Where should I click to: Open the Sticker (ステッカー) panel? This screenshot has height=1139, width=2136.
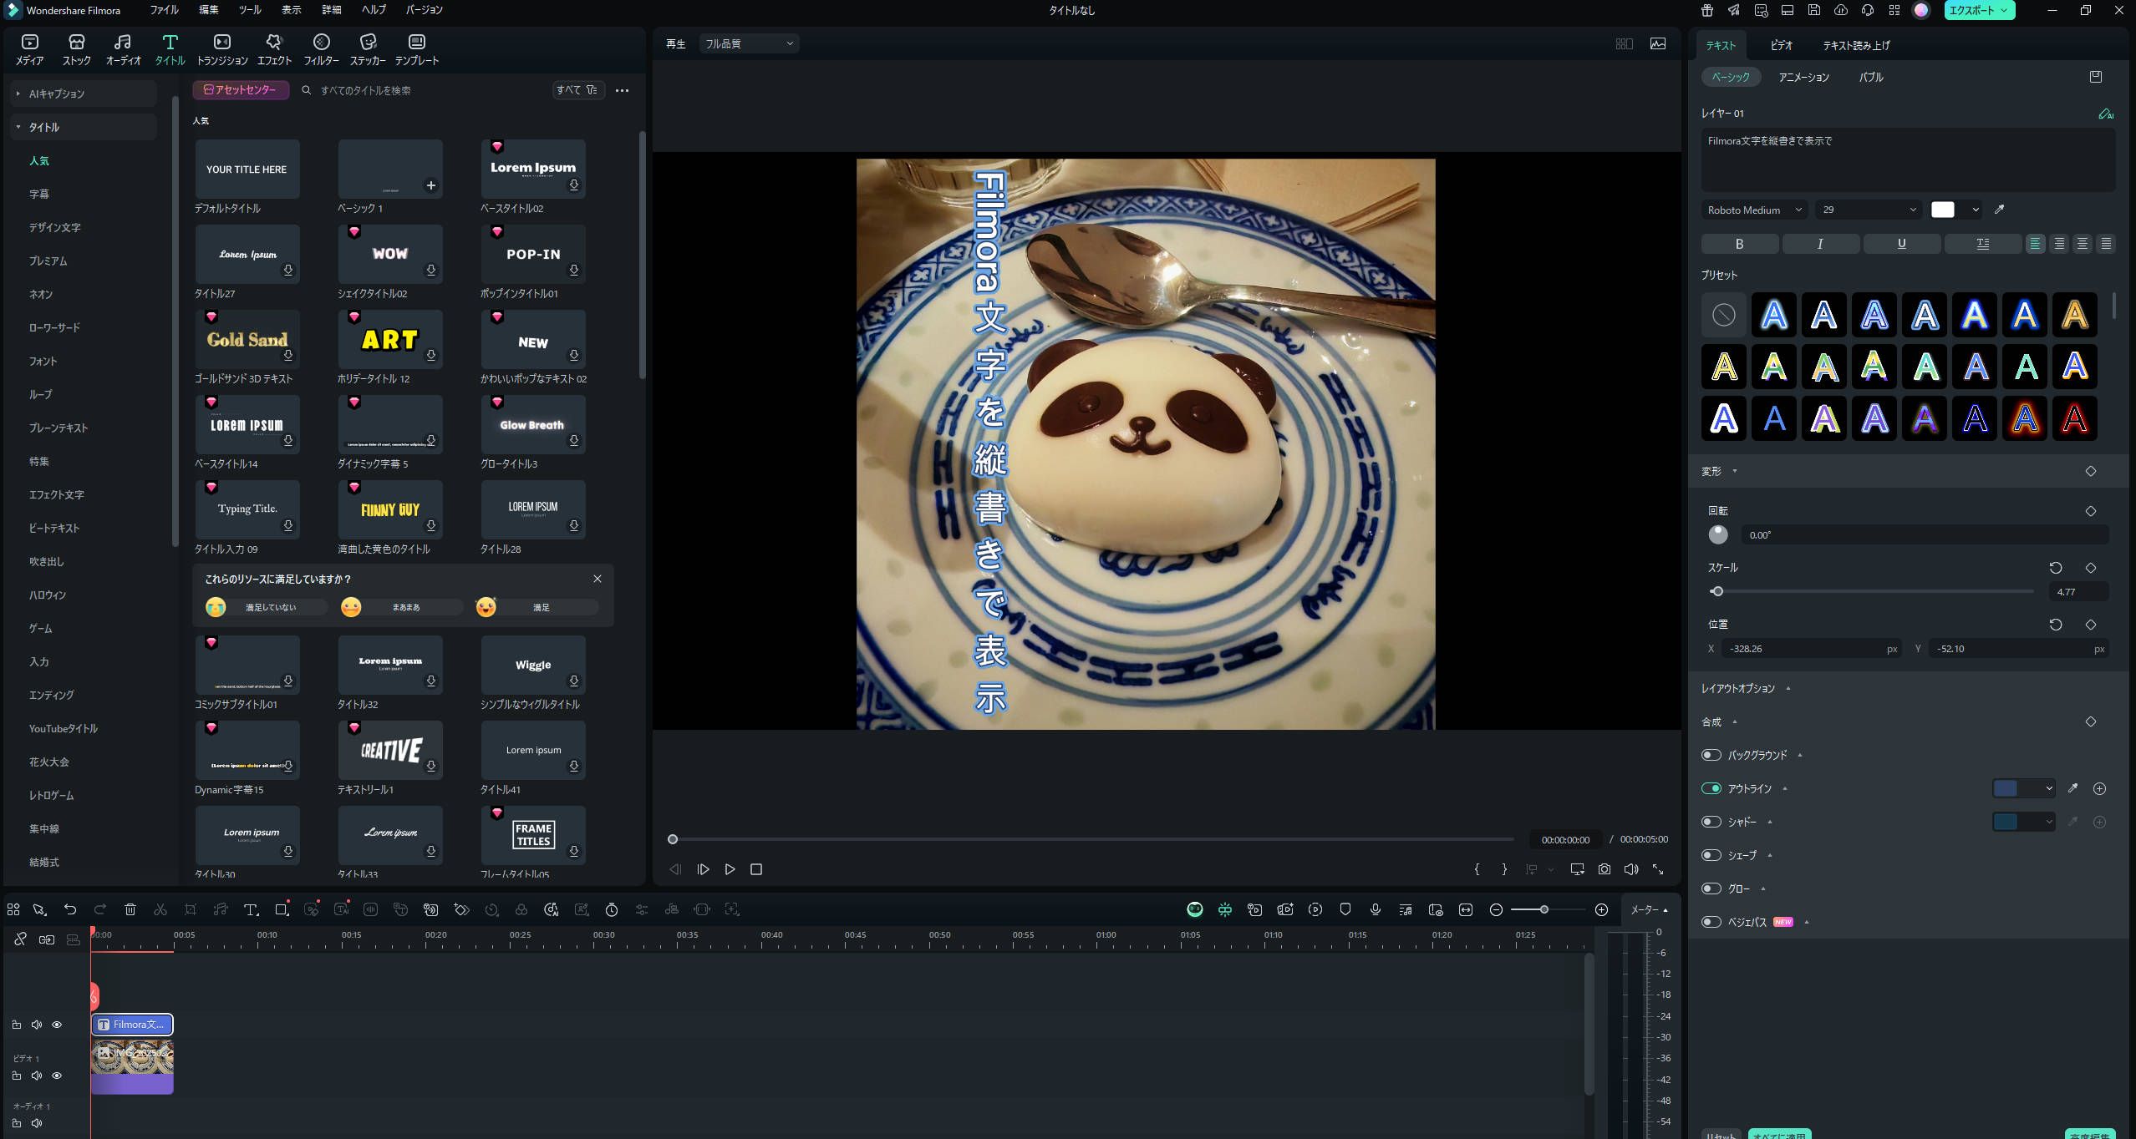367,48
